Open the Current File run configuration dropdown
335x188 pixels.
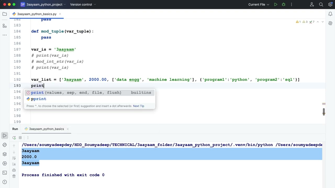pyautogui.click(x=259, y=4)
